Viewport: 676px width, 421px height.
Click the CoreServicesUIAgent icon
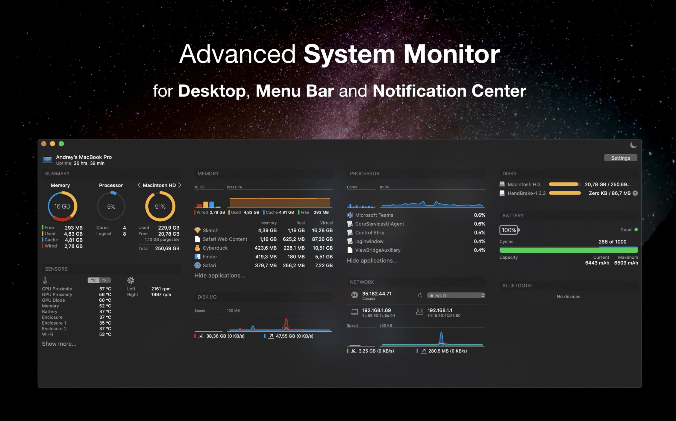click(x=350, y=224)
